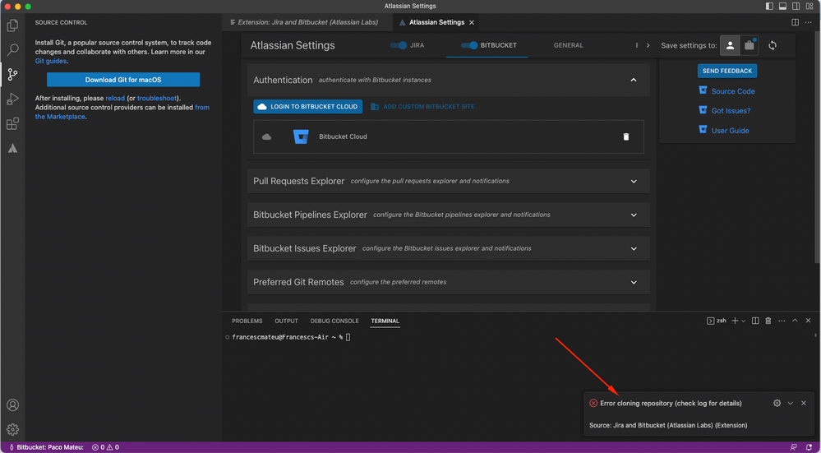Close the Atlassian Settings editor tab
821x453 pixels.
(471, 22)
